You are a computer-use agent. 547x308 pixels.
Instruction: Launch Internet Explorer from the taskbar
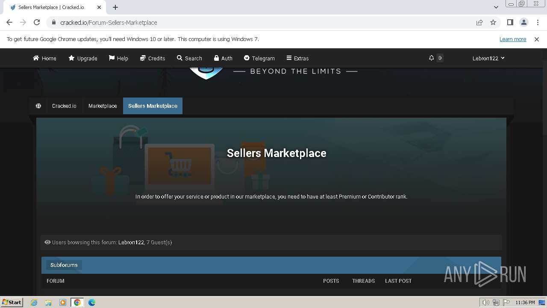pyautogui.click(x=34, y=302)
